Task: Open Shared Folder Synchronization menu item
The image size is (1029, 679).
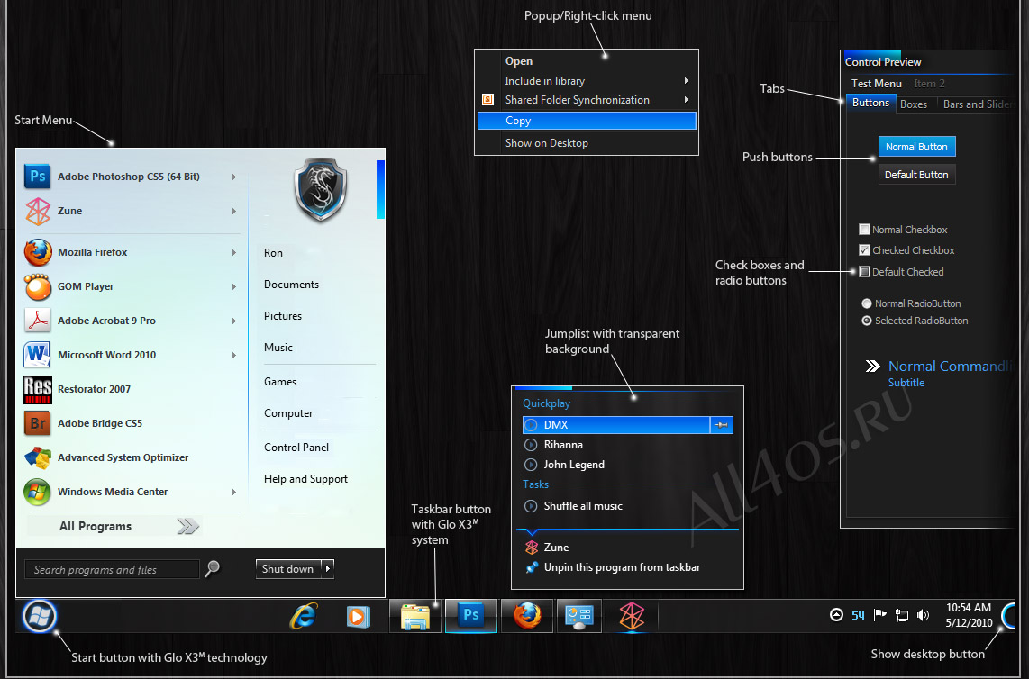Action: click(x=587, y=100)
